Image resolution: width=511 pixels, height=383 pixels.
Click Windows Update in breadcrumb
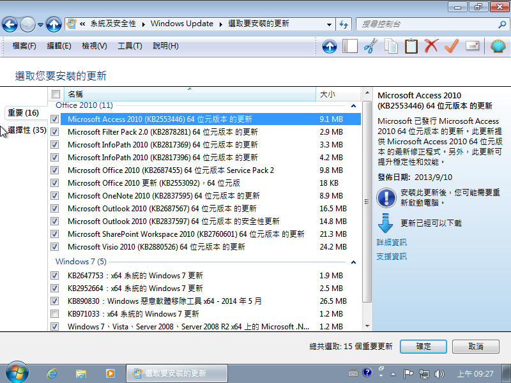pos(182,24)
